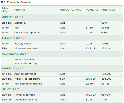Click the Markit PMI report name
Screen dimensions: 124x103
pos(21,23)
